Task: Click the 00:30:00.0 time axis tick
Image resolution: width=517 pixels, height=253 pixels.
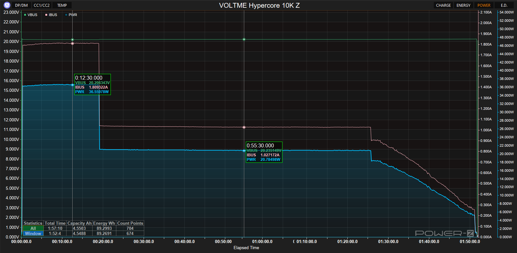Action: [x=144, y=241]
